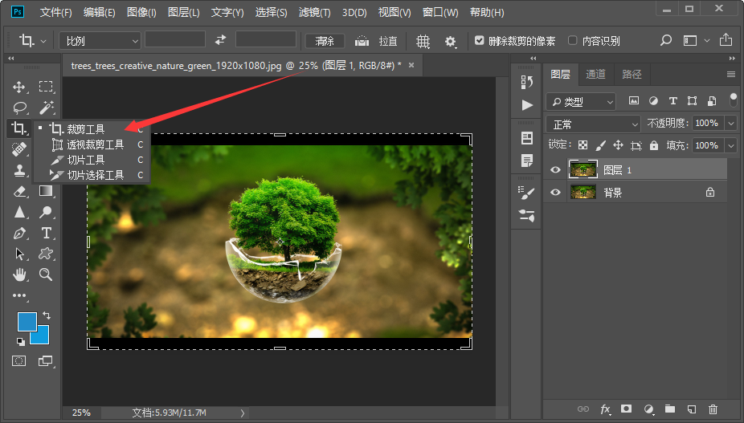Add a layer mask from Layers panel bottom
Screen dimensions: 744x423
tap(625, 409)
